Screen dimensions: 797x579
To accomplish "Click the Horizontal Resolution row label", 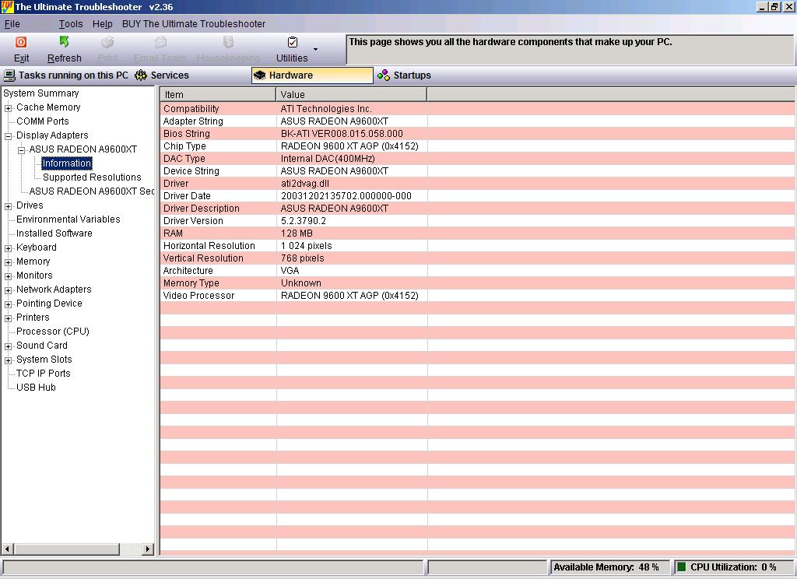I will pyautogui.click(x=209, y=245).
